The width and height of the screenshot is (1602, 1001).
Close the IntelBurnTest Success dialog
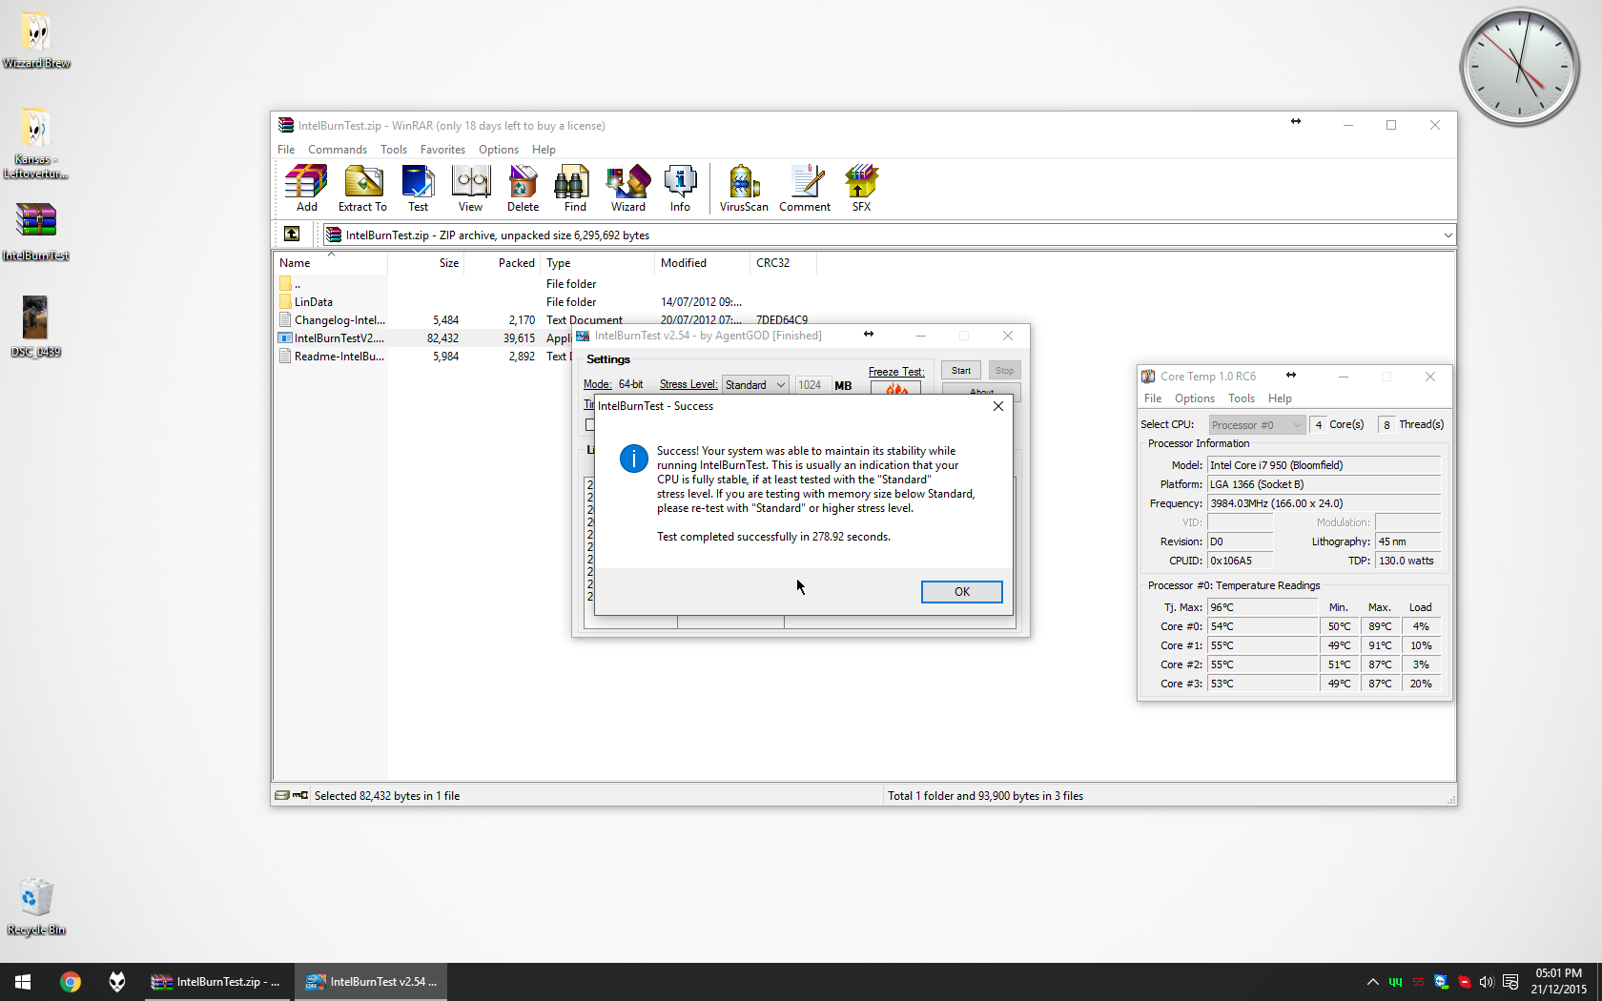[x=997, y=406]
